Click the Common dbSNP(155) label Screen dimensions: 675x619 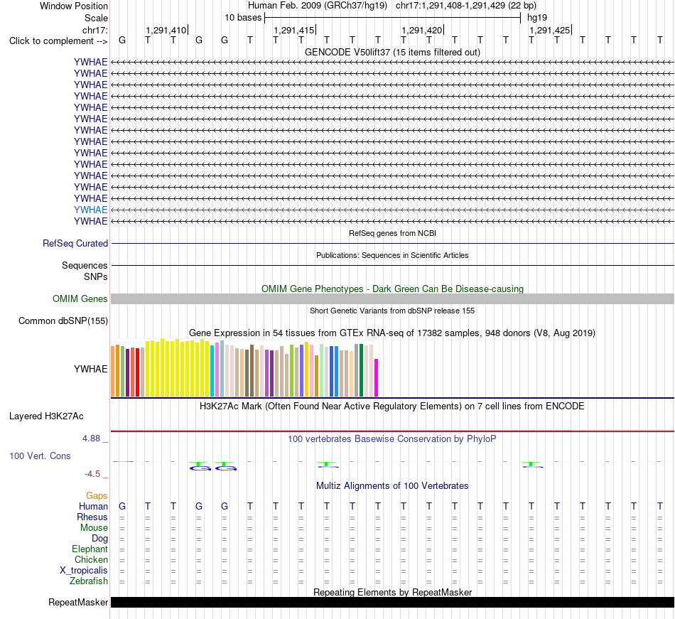[x=63, y=321]
